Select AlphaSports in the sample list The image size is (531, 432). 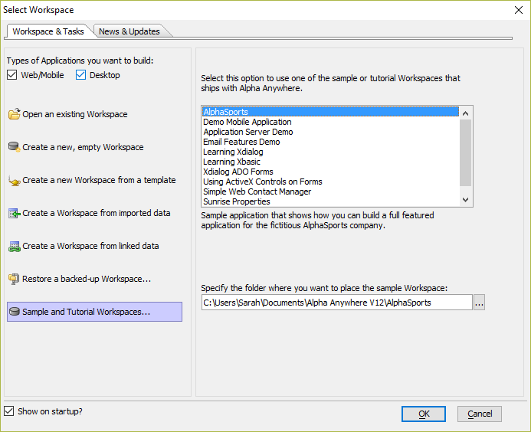[x=330, y=112]
